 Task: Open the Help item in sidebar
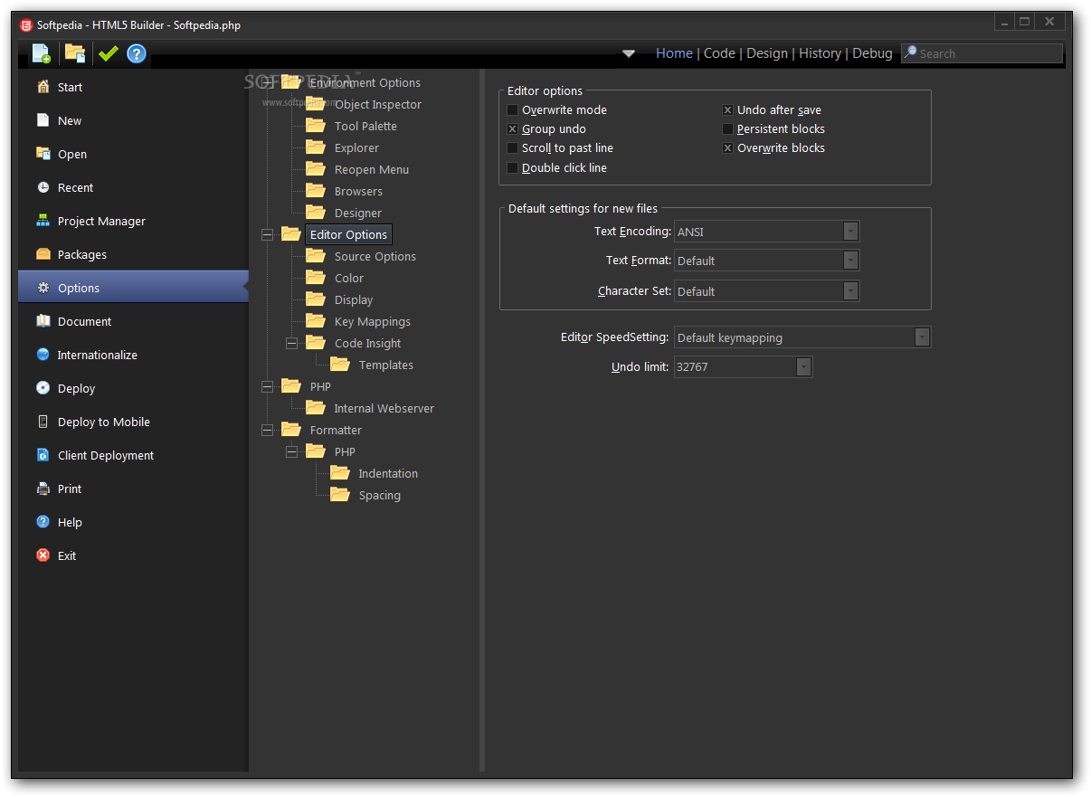[133, 522]
